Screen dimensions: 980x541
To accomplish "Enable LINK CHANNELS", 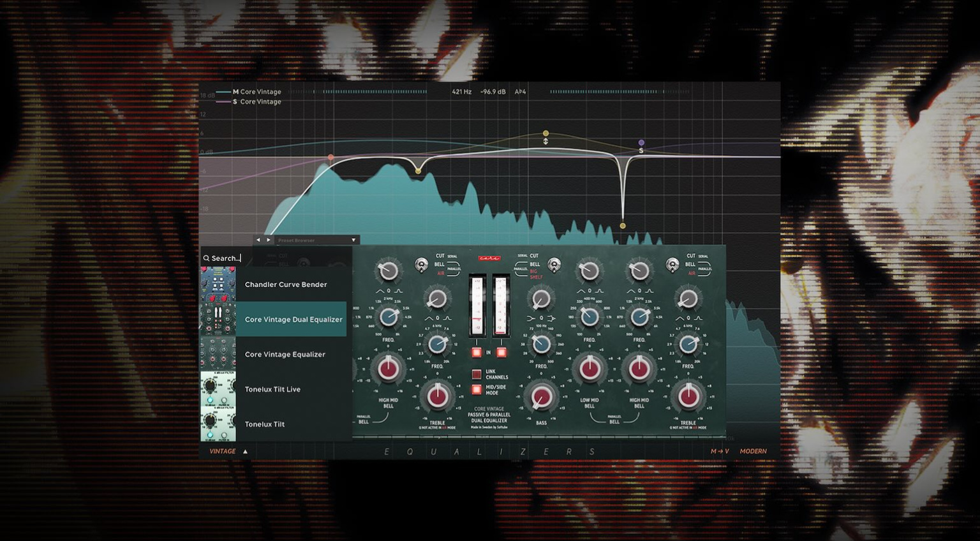I will point(476,374).
